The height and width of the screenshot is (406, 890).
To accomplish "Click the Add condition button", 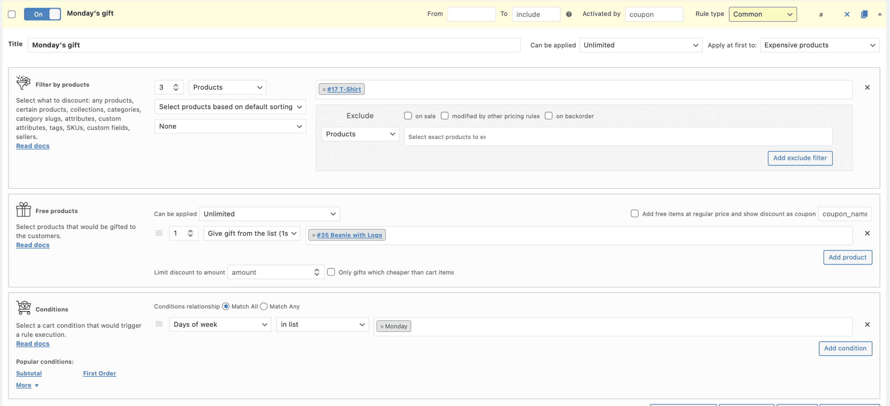I will pyautogui.click(x=845, y=348).
